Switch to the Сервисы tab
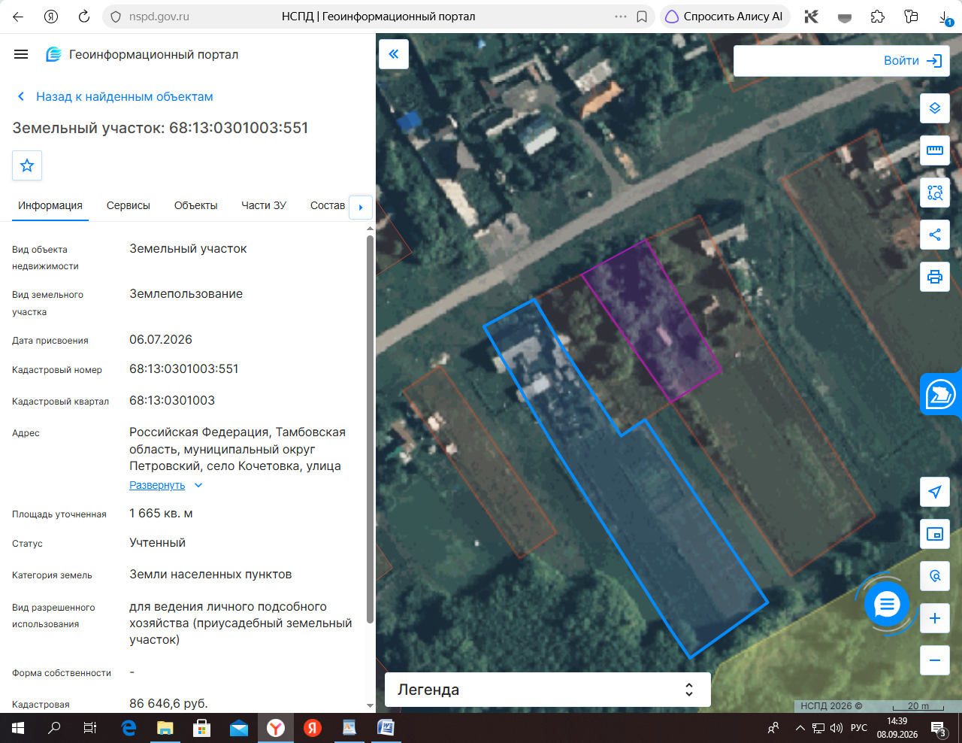The height and width of the screenshot is (743, 962). click(x=129, y=205)
